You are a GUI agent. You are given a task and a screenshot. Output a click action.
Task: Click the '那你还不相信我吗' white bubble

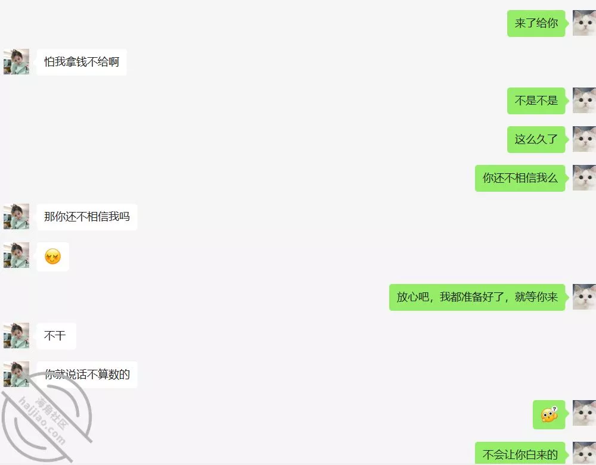86,217
